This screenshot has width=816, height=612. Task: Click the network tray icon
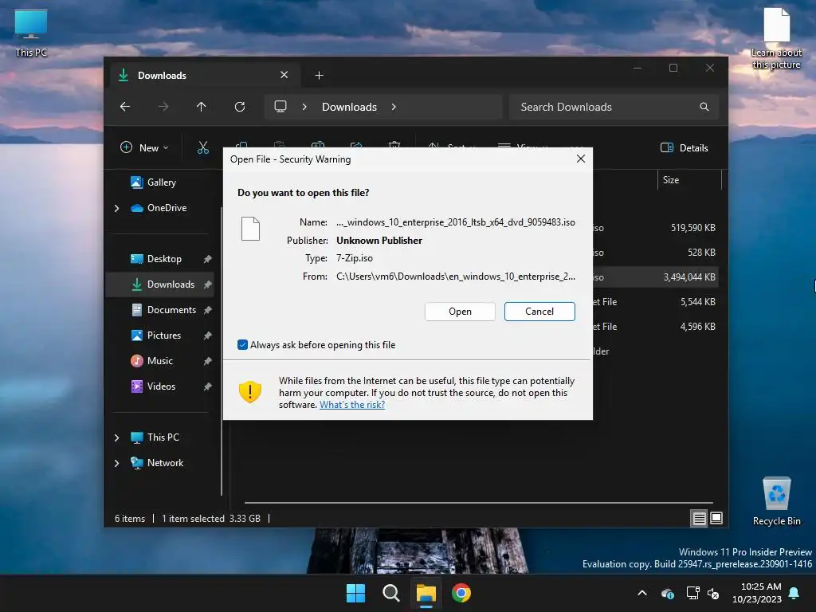692,593
